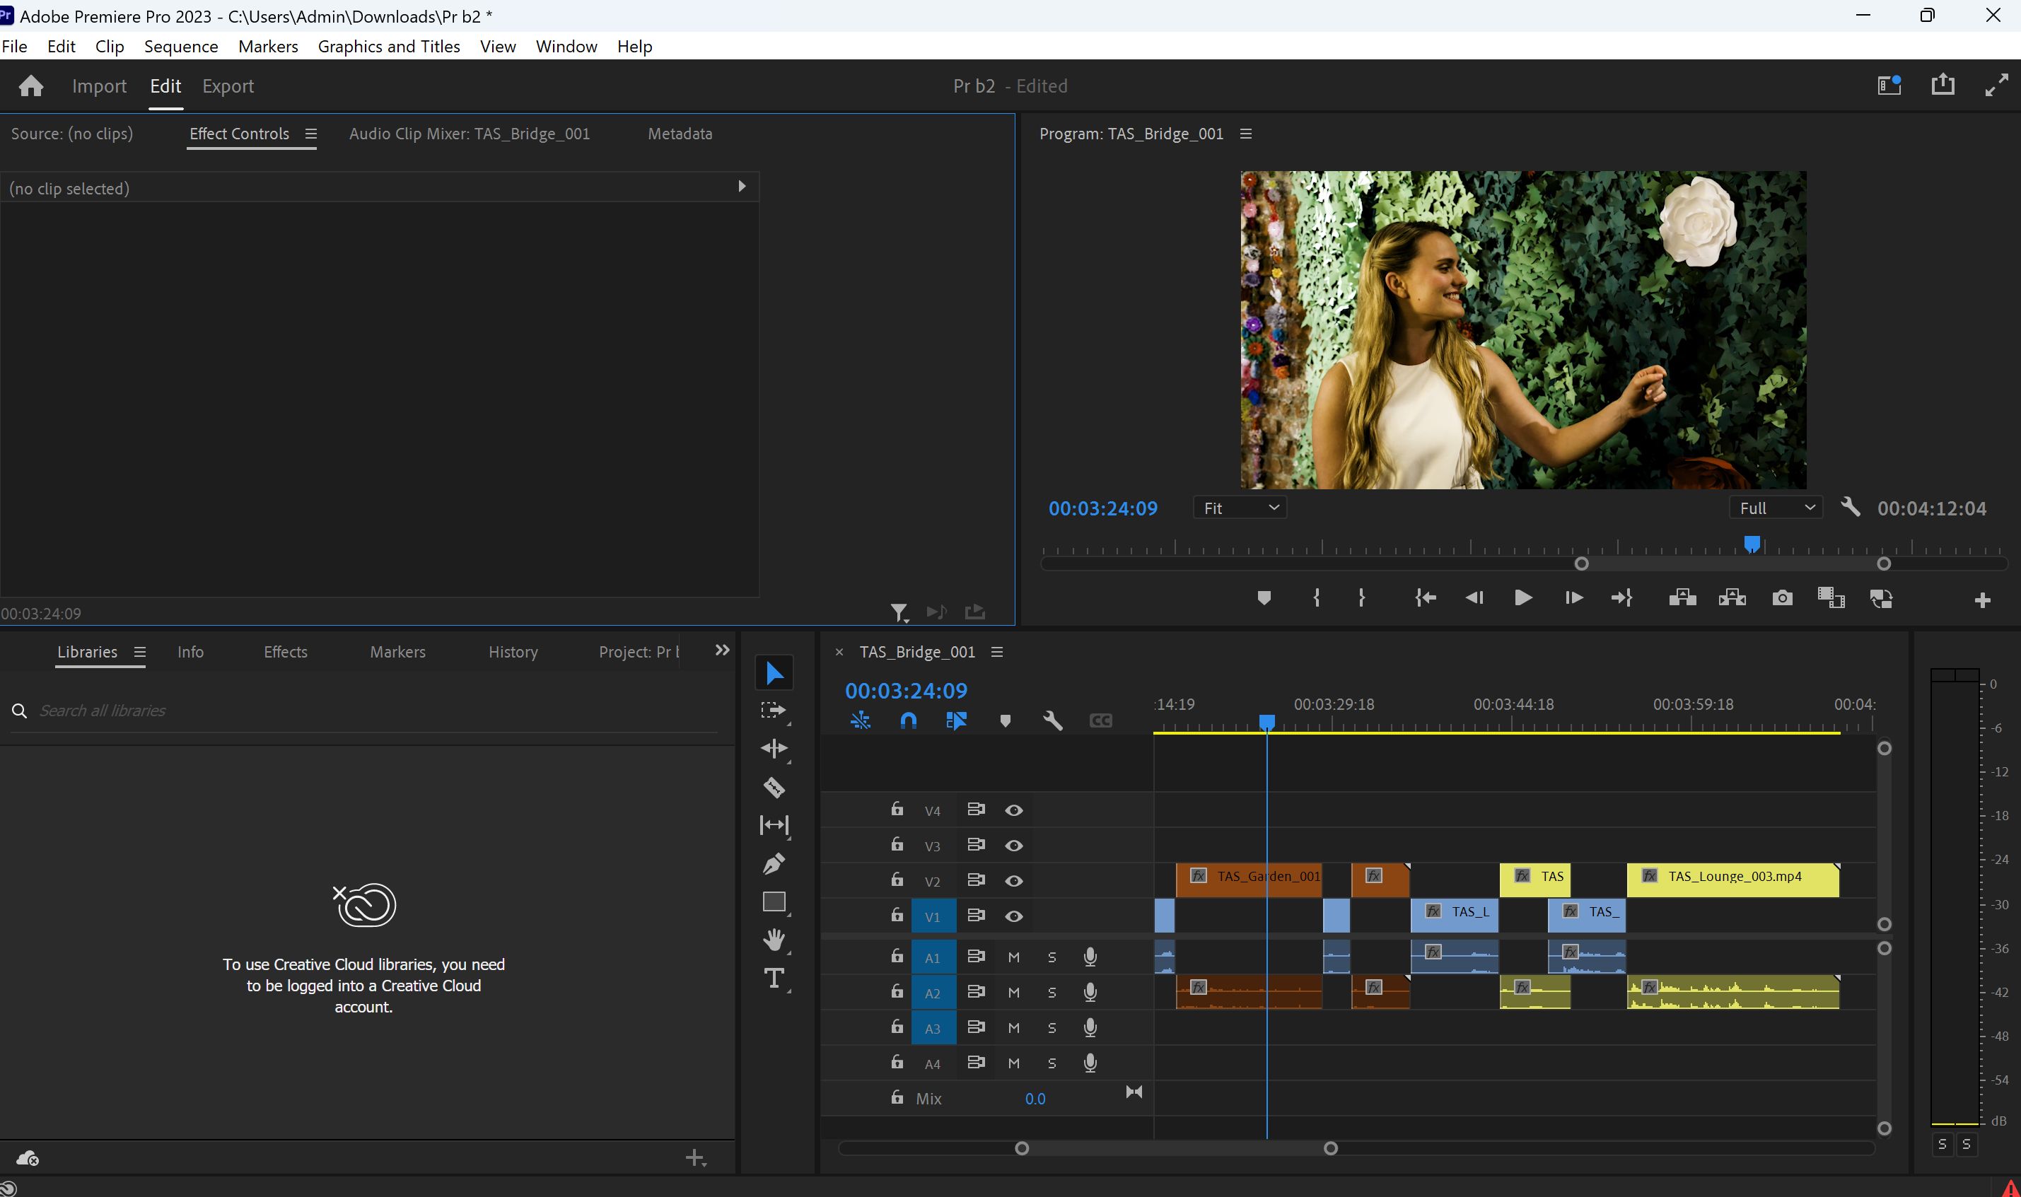2021x1197 pixels.
Task: Select the Ripple Edit tool
Action: (x=774, y=749)
